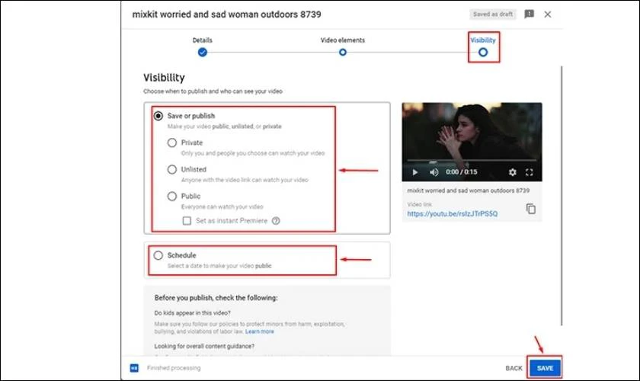Click the SAVE button
640x381 pixels.
pos(545,368)
